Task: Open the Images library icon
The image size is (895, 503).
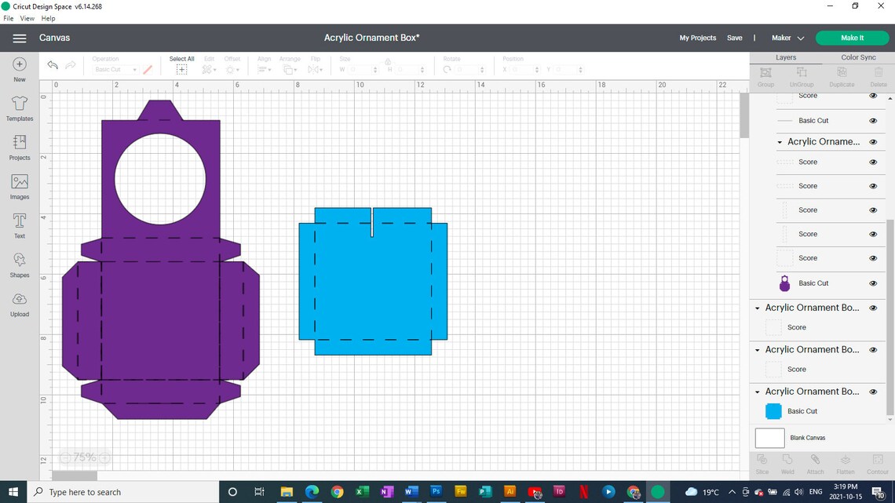Action: 20,187
